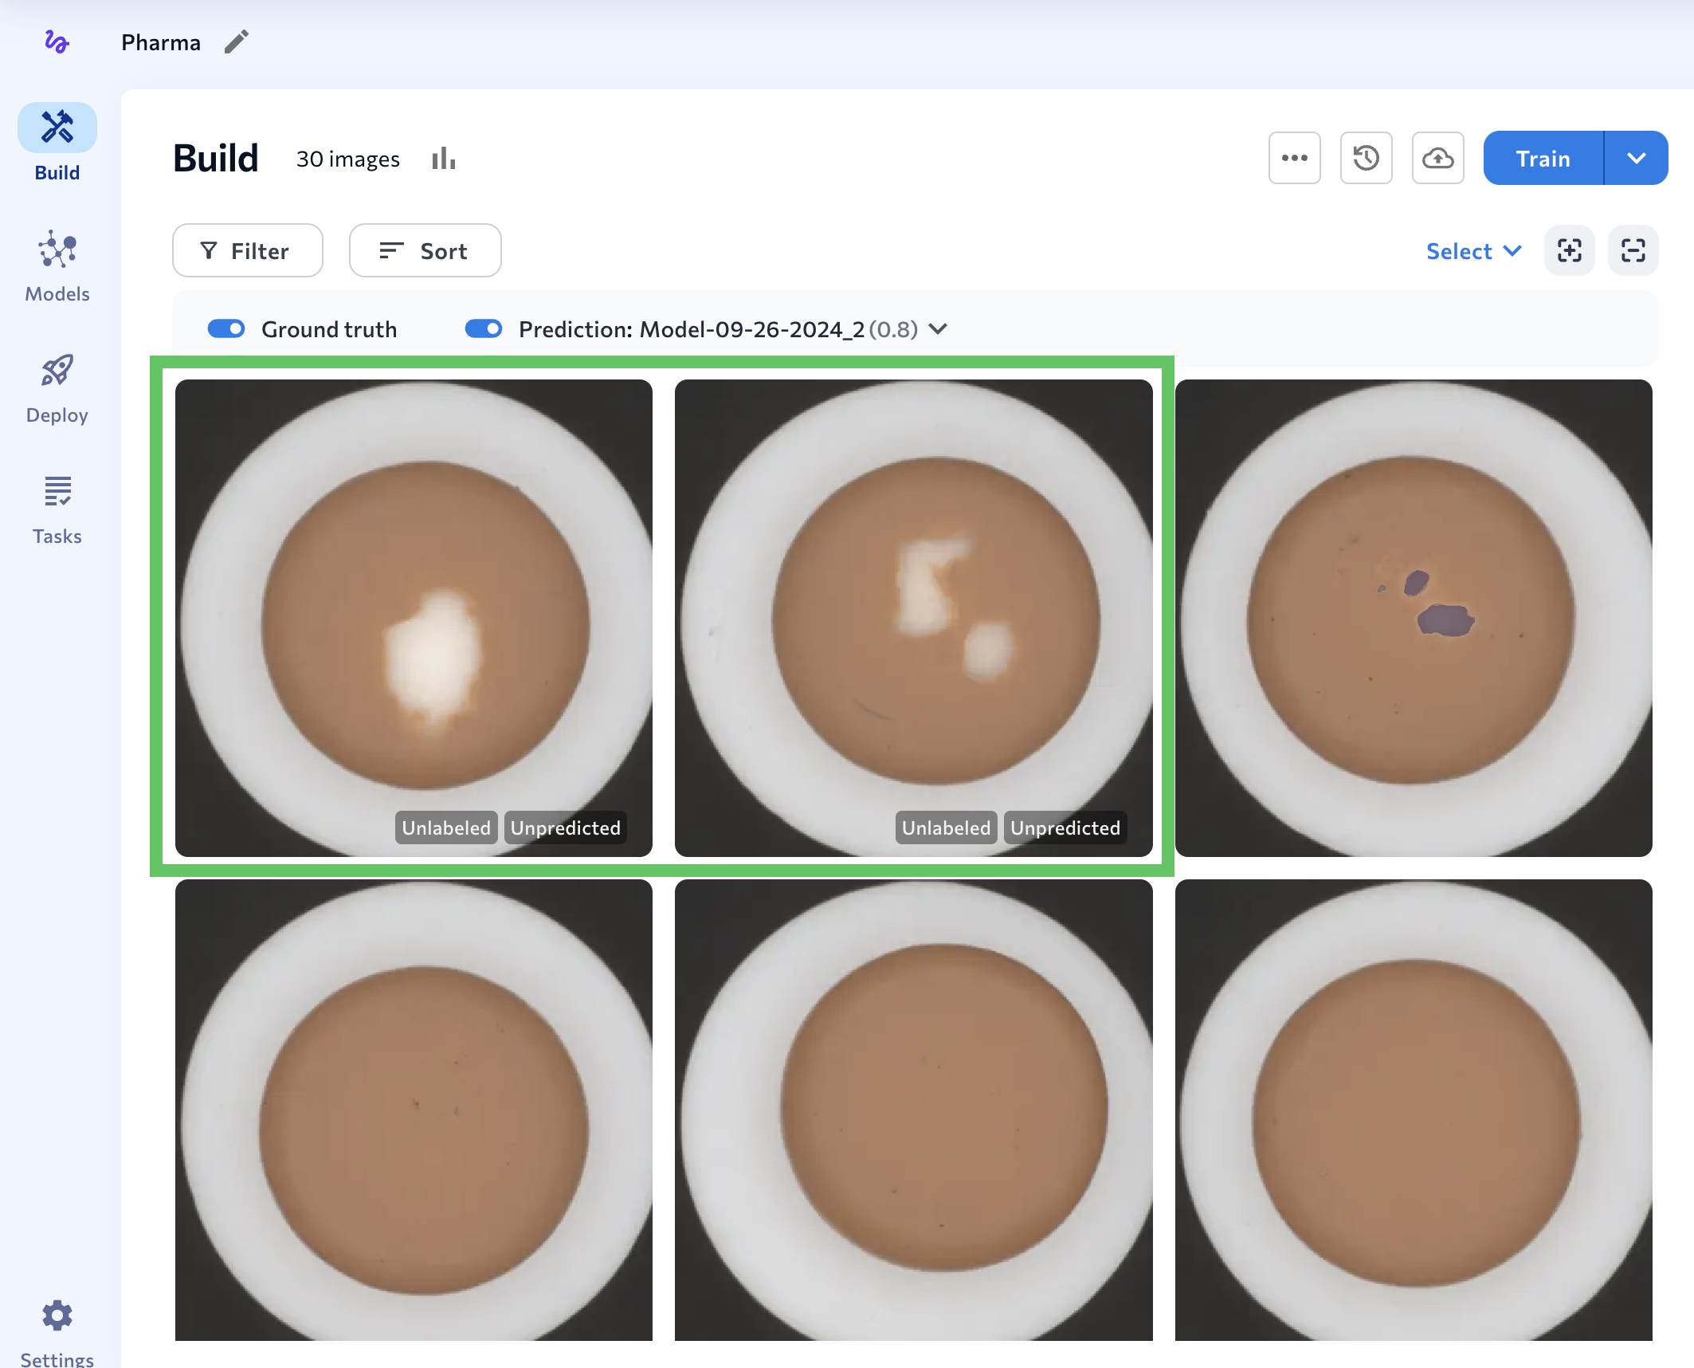Click the Filter button

pyautogui.click(x=247, y=251)
